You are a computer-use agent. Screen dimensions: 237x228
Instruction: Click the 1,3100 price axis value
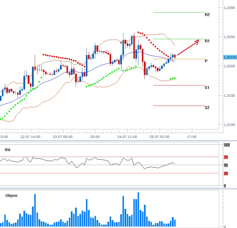coord(229,125)
